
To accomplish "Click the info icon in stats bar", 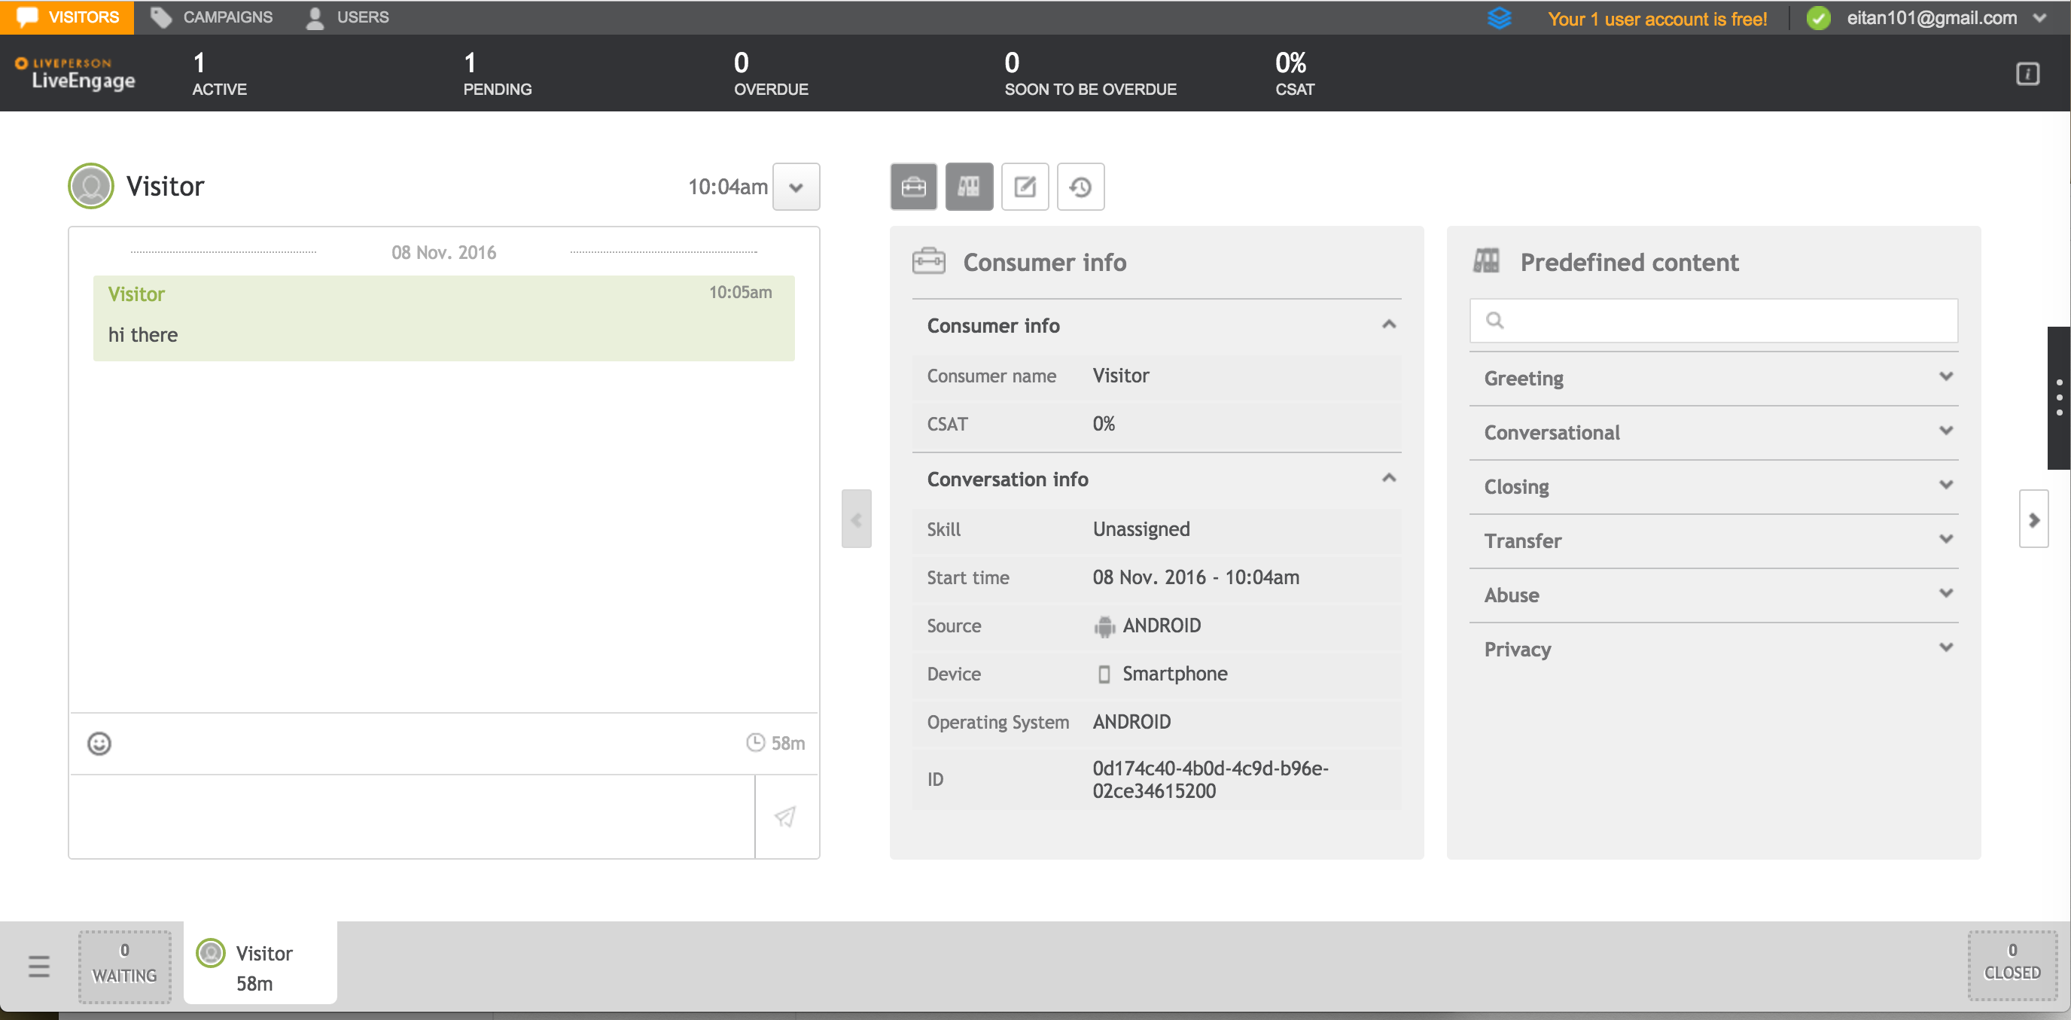I will point(2027,74).
